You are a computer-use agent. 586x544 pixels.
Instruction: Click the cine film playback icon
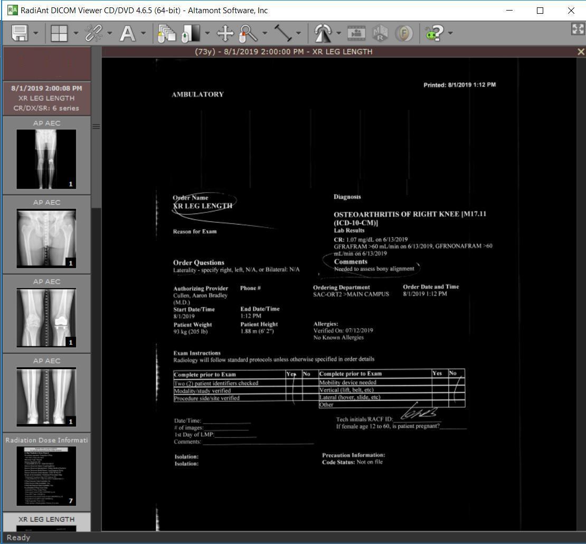[356, 33]
